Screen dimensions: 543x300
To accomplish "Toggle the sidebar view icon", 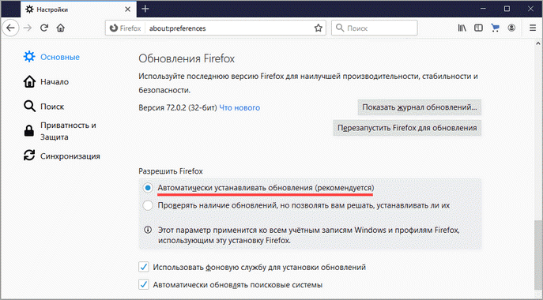I will [479, 28].
